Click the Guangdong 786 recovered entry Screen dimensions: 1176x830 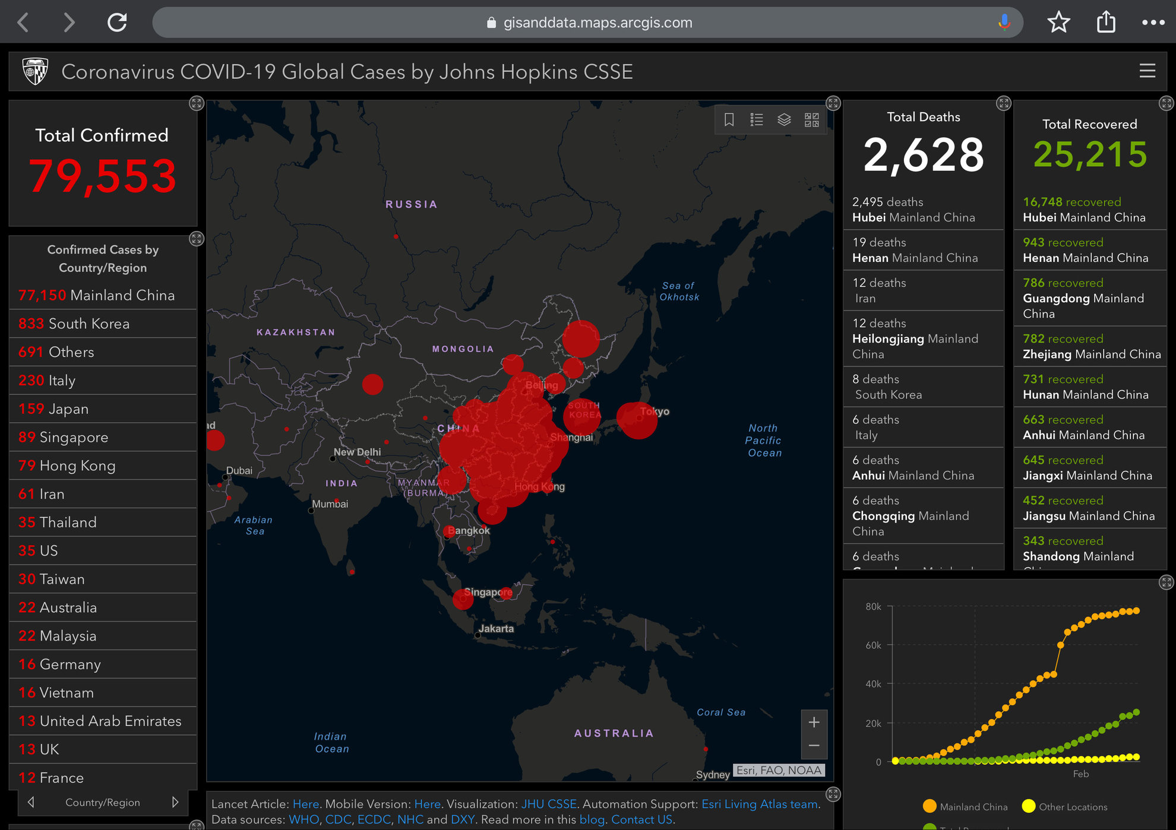click(x=1090, y=298)
